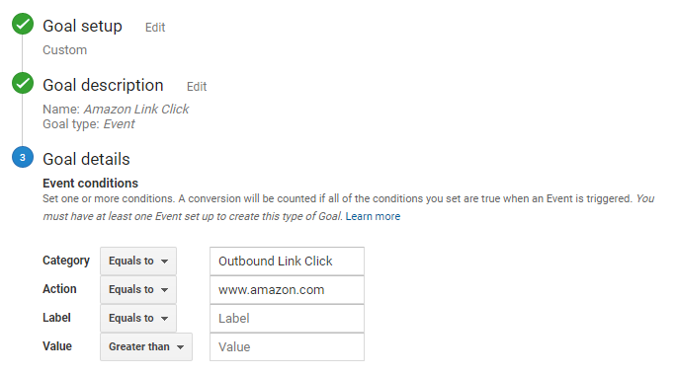Edit the Goal setup section

coord(155,28)
